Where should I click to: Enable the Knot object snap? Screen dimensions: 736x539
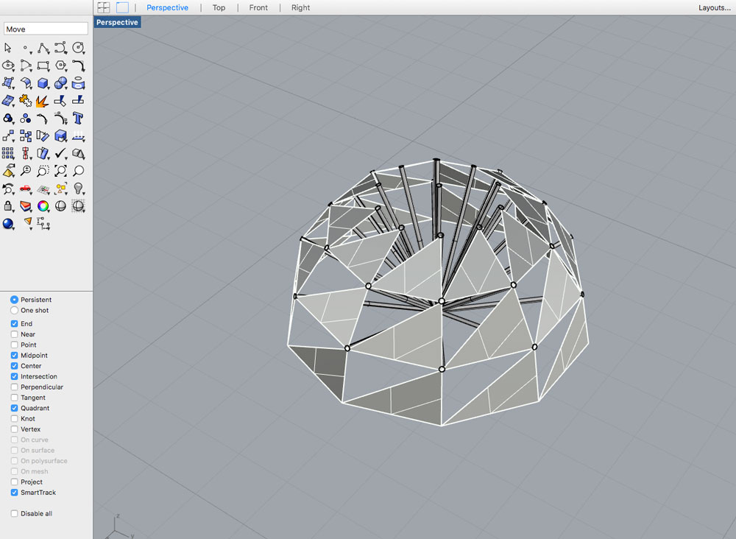tap(14, 419)
